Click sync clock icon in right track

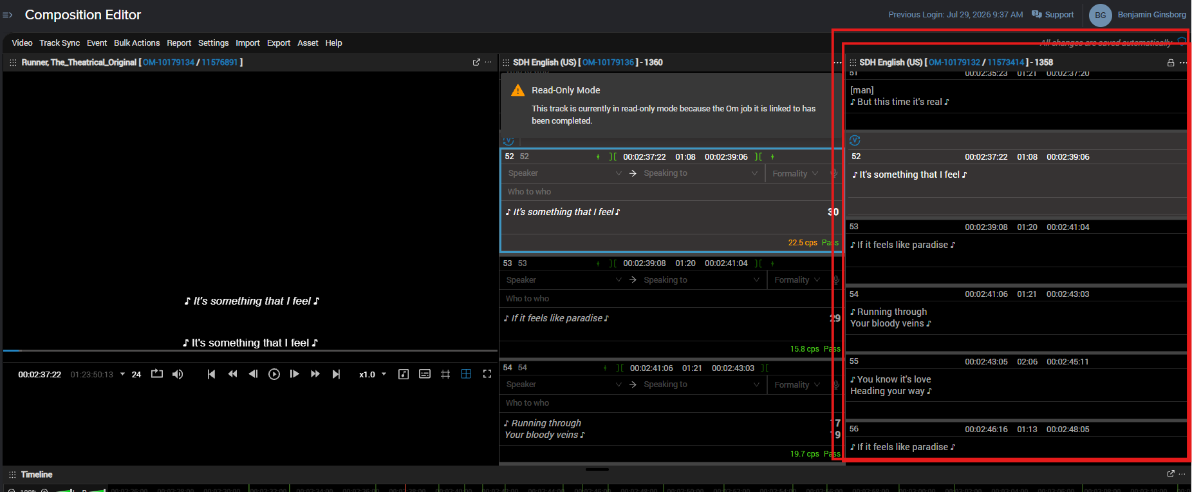855,140
